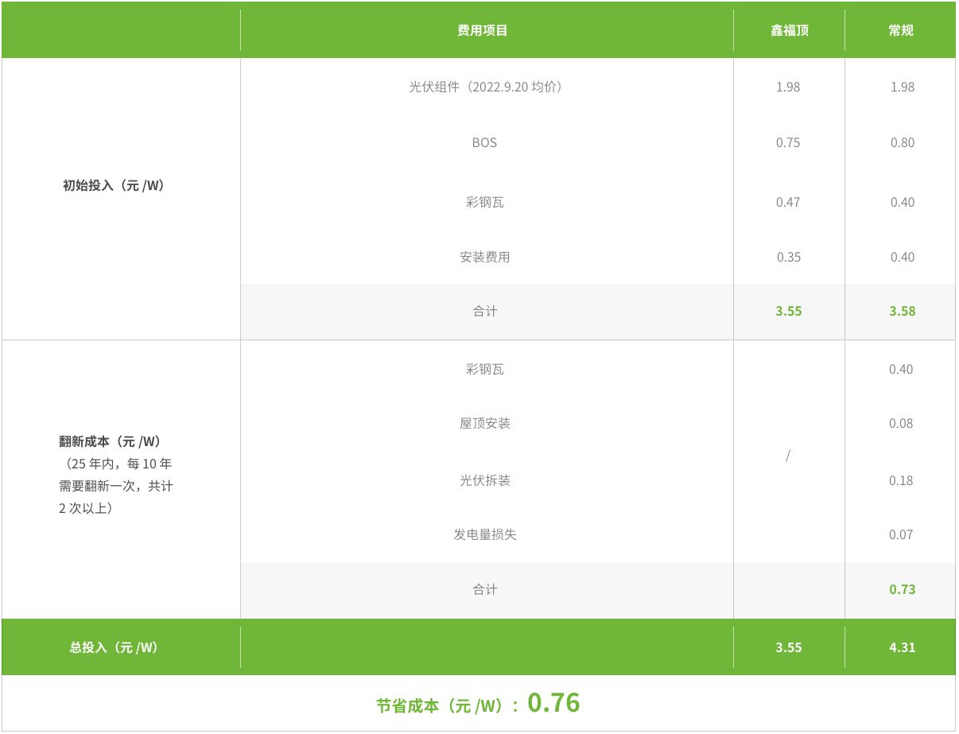Click the 发电量损失 cost item

click(485, 534)
